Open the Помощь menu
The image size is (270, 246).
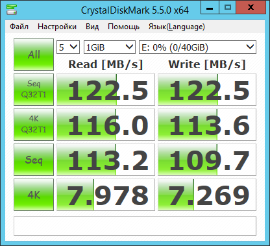(x=123, y=27)
